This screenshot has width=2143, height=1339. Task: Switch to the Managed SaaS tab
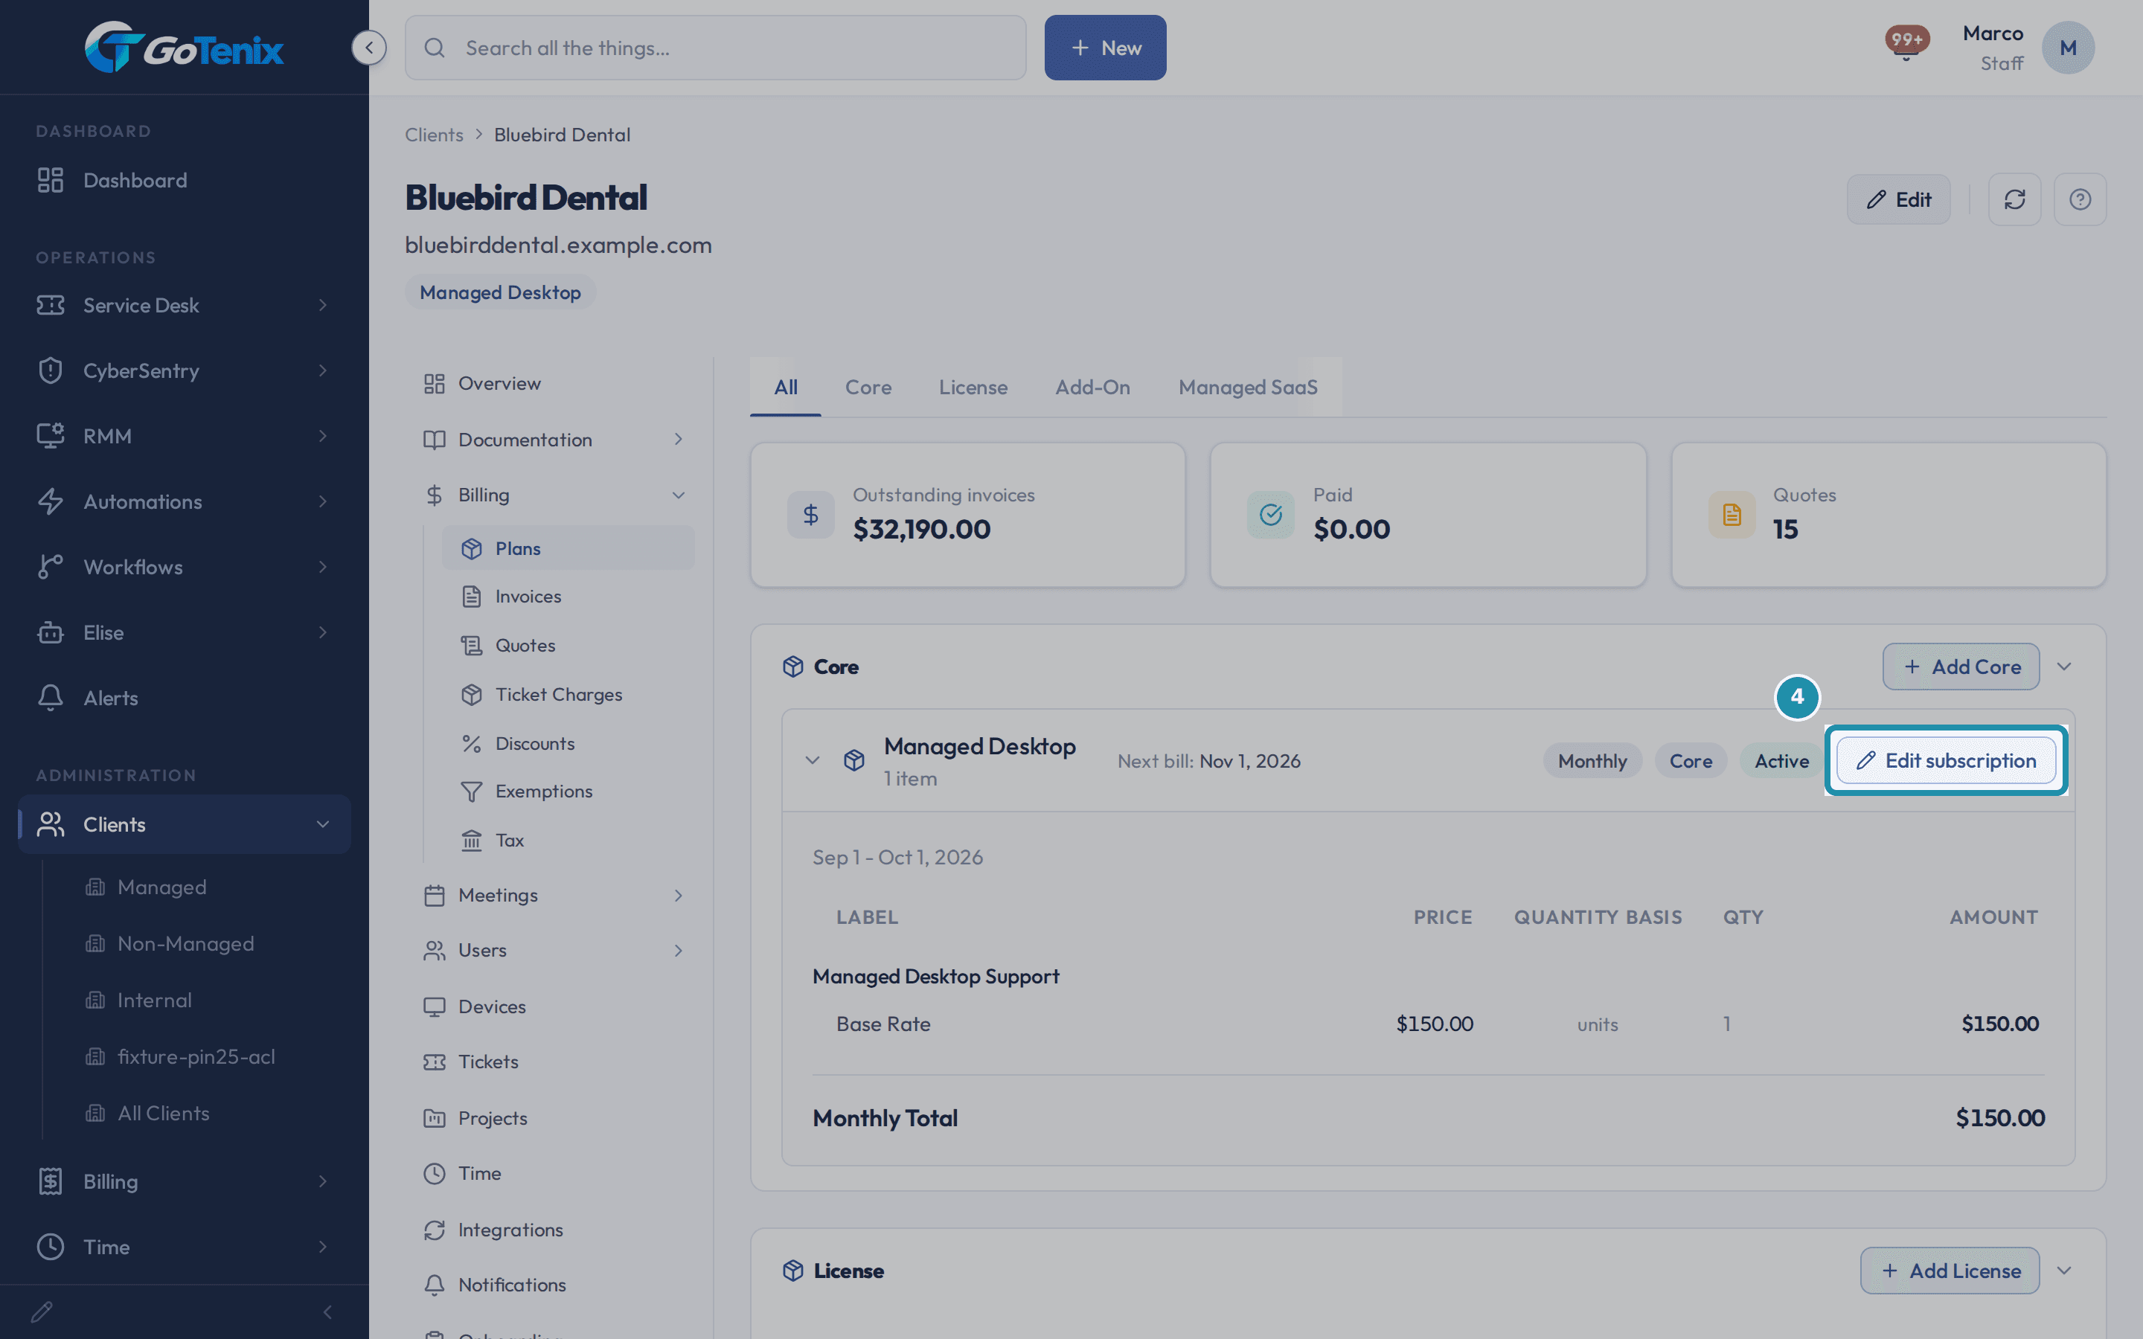point(1248,387)
